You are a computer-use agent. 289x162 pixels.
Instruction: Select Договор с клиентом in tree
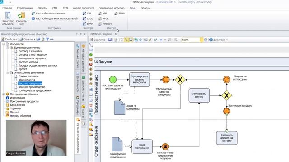(30, 51)
